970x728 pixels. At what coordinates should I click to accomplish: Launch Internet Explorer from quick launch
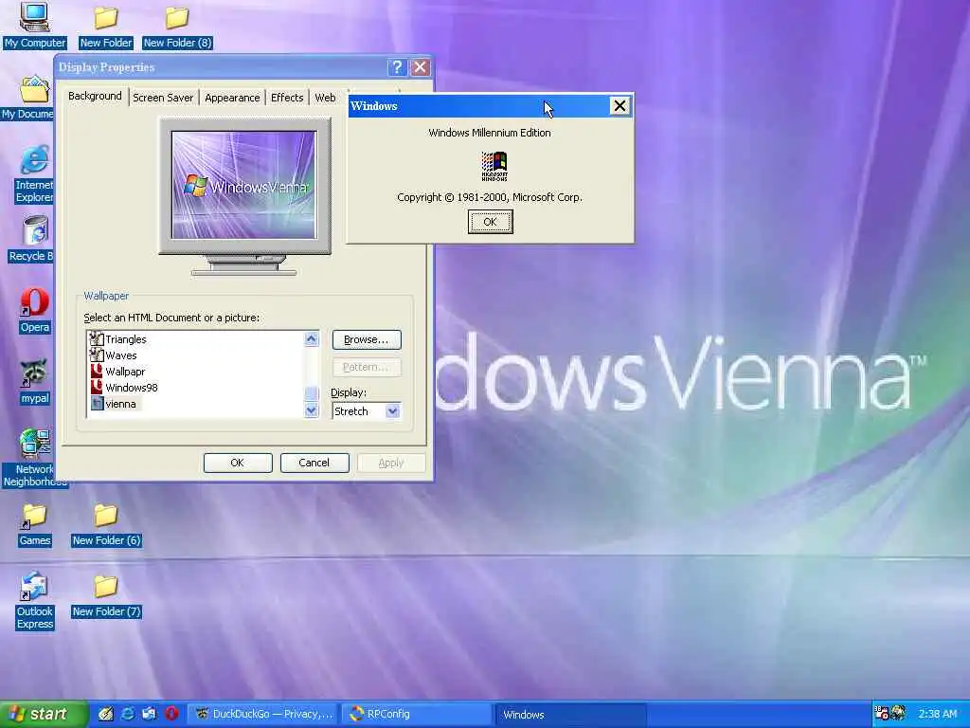[x=128, y=714]
